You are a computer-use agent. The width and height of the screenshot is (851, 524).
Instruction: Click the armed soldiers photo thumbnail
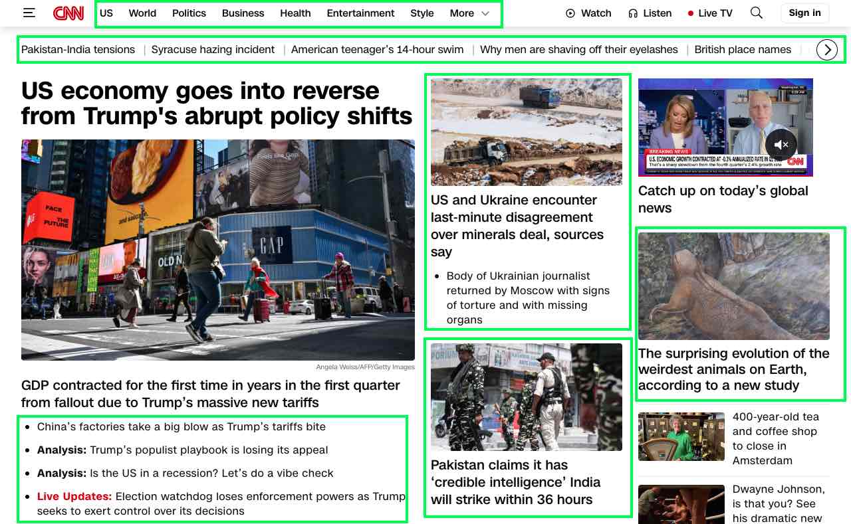pos(527,397)
